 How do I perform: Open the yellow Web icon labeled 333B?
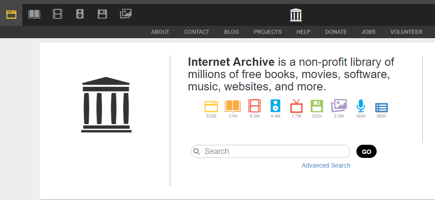(x=211, y=106)
